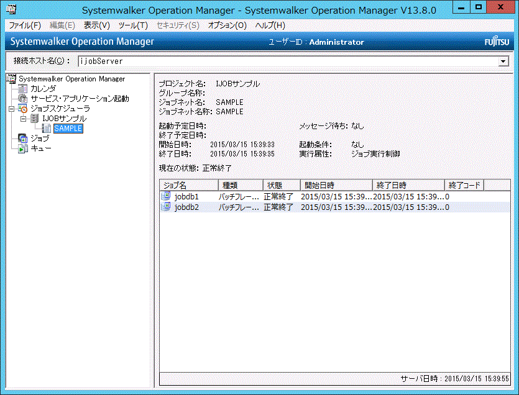Click the jobdb2 job icon
519x395 pixels.
click(166, 207)
